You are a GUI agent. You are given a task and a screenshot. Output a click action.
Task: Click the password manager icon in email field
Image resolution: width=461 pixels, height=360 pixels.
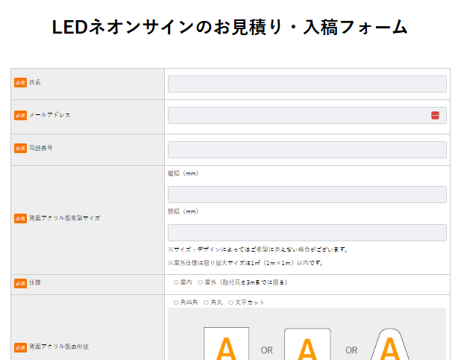point(435,115)
